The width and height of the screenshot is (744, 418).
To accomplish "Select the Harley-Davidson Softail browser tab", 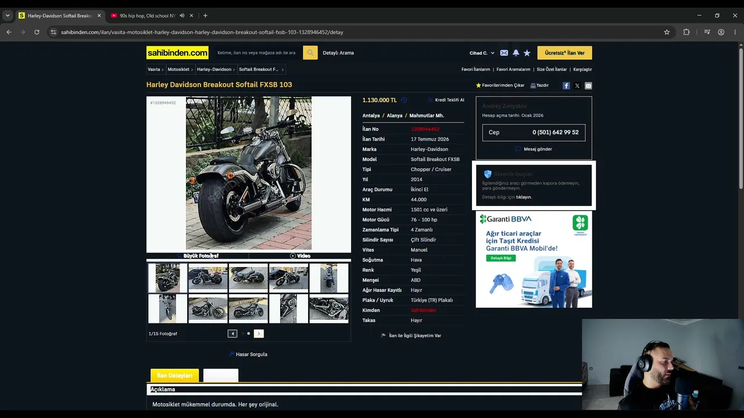I will coord(59,16).
